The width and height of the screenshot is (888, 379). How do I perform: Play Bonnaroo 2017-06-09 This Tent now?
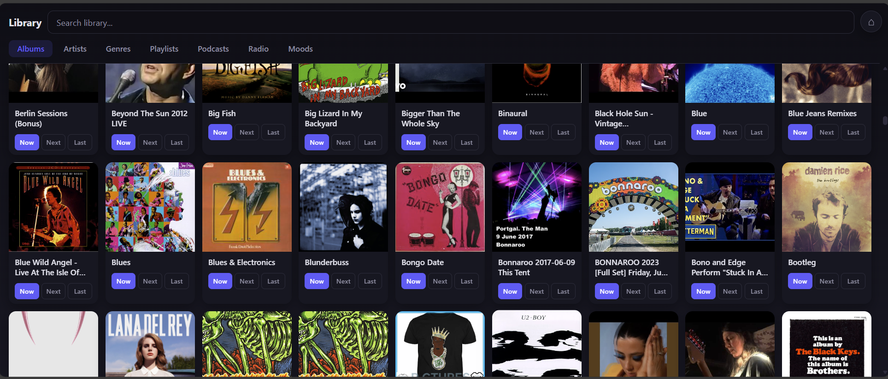[510, 291]
